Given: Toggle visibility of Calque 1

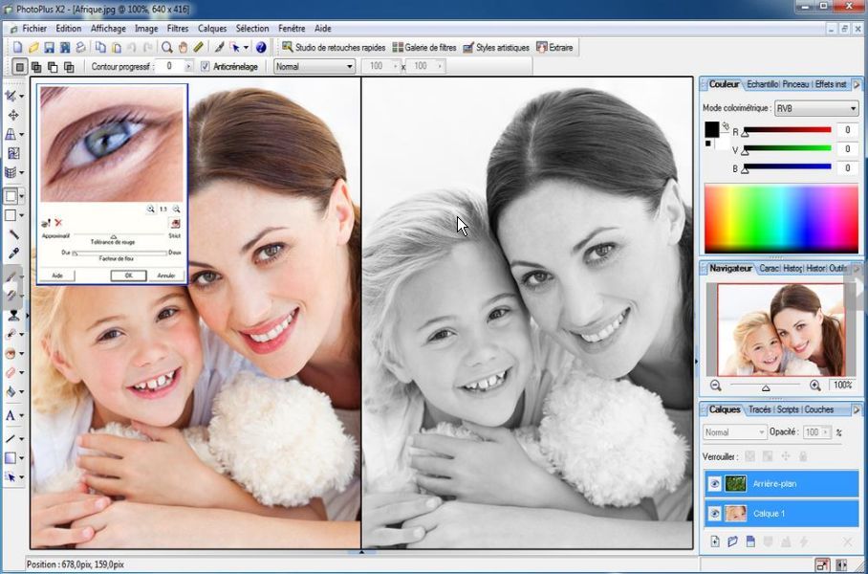Looking at the screenshot, I should pyautogui.click(x=714, y=514).
